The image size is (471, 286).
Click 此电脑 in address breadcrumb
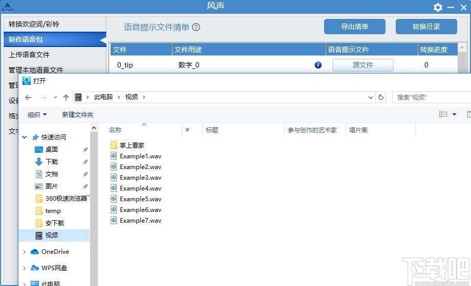pos(103,97)
